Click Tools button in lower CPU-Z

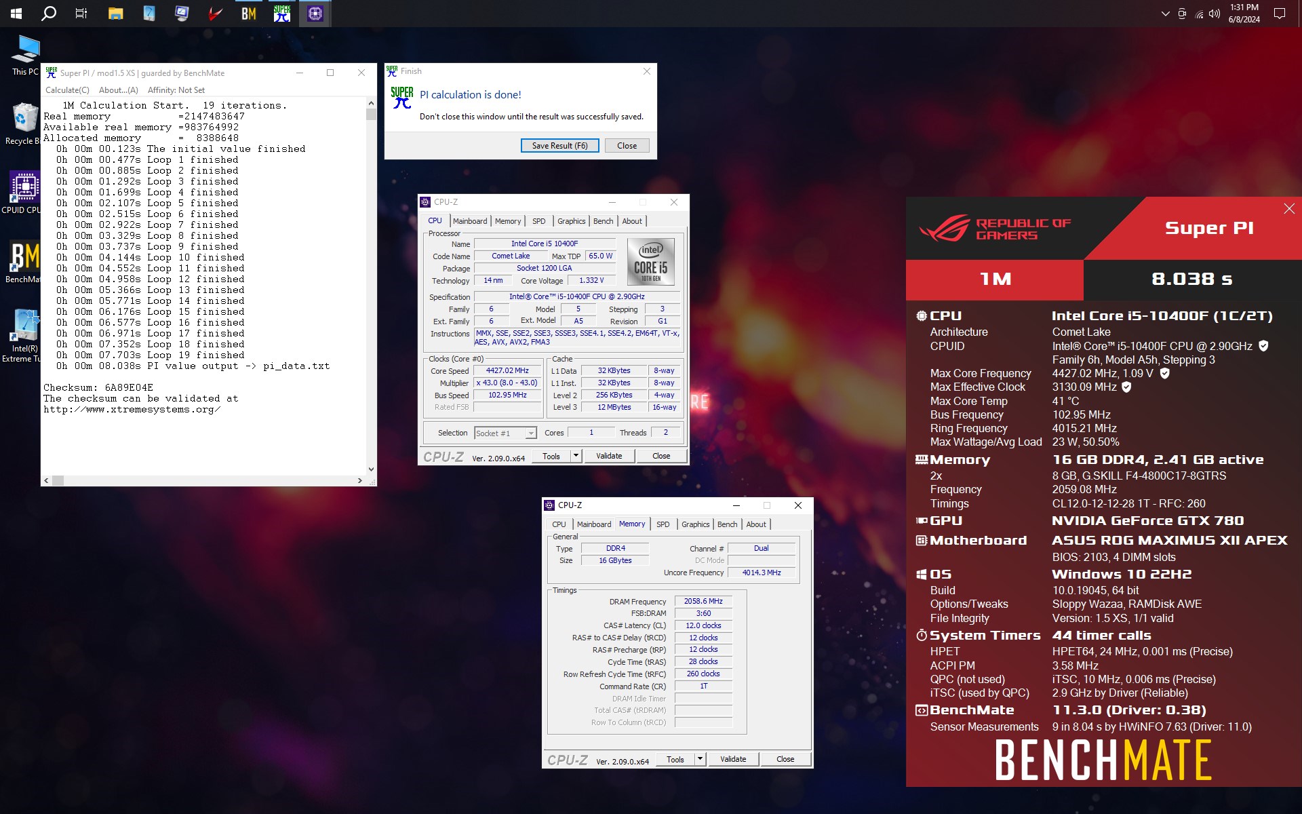(x=675, y=760)
